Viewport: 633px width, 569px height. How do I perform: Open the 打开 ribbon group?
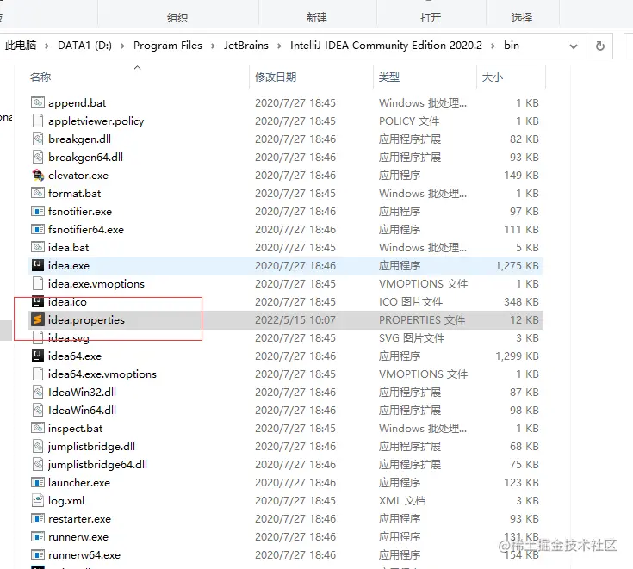(431, 17)
